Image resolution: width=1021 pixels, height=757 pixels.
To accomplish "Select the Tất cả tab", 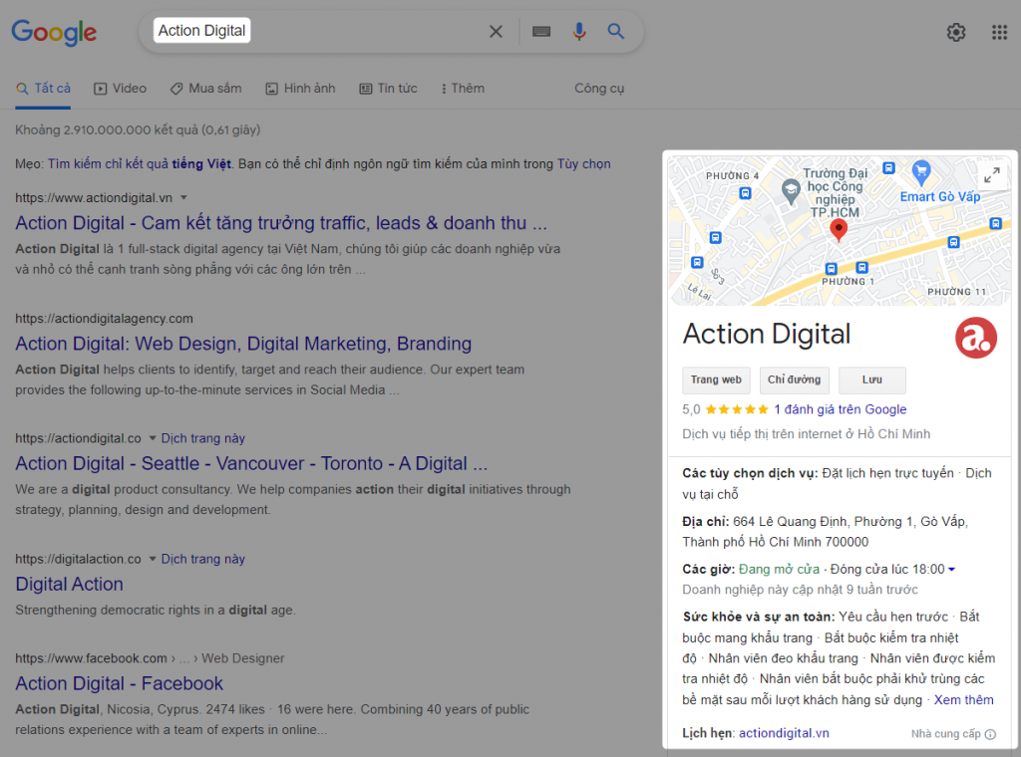I will (x=43, y=89).
